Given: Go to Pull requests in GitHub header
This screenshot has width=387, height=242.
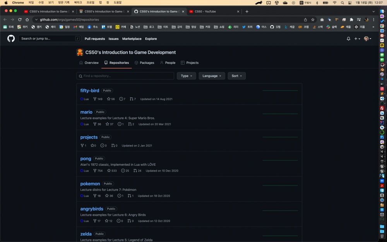Looking at the screenshot, I should coord(95,39).
